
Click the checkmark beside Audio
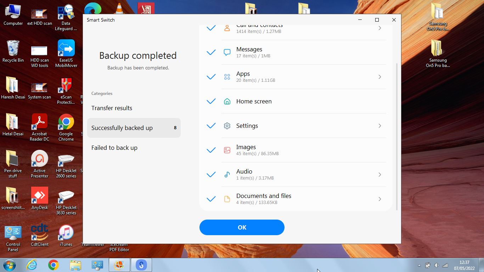[211, 175]
